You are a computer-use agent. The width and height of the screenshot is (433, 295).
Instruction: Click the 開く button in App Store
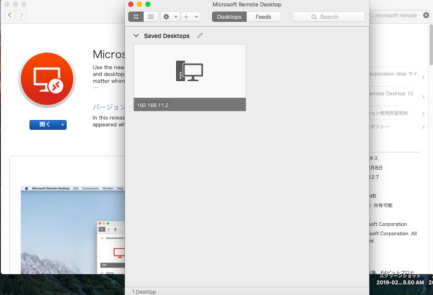tap(45, 125)
